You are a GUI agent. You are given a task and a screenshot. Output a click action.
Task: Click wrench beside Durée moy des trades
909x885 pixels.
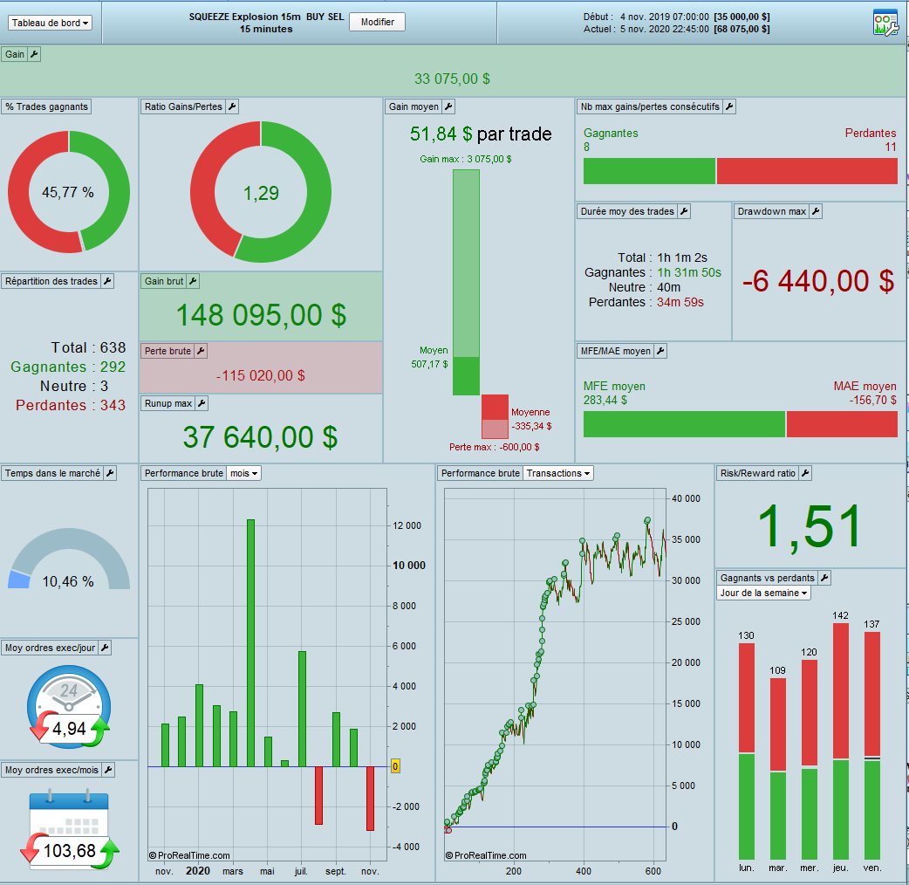684,212
